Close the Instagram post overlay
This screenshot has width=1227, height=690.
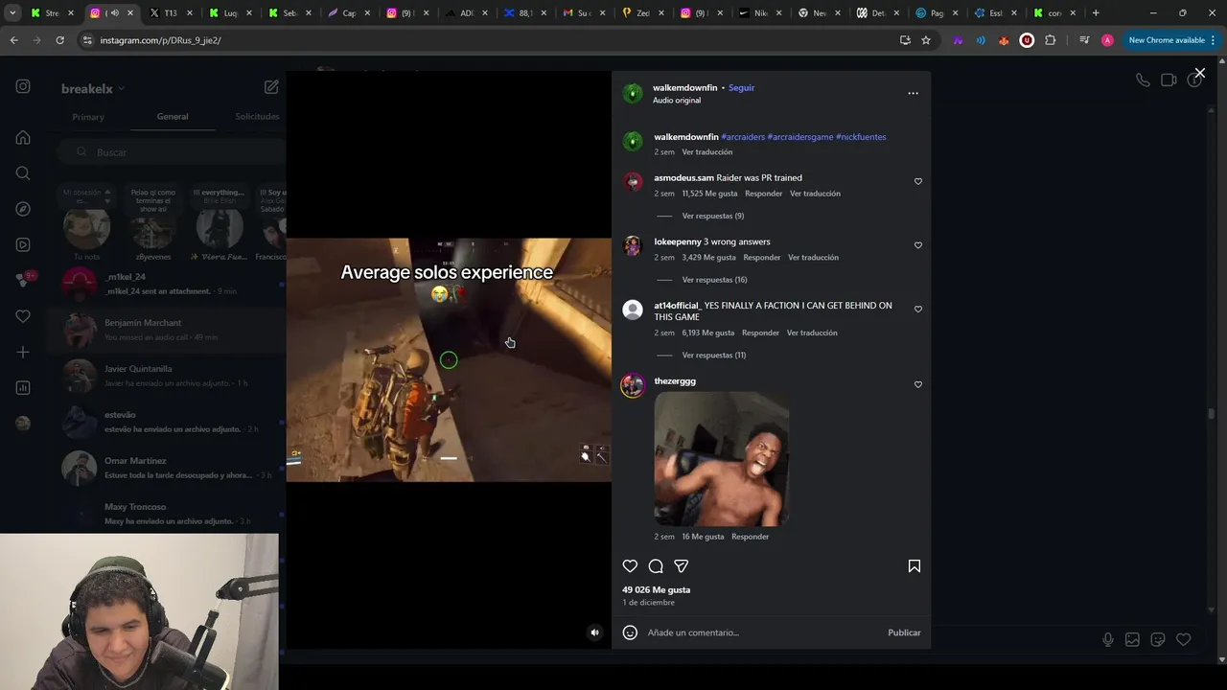point(1199,73)
